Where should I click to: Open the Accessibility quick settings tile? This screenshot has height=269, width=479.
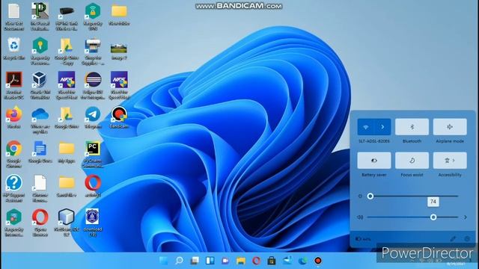coord(450,161)
